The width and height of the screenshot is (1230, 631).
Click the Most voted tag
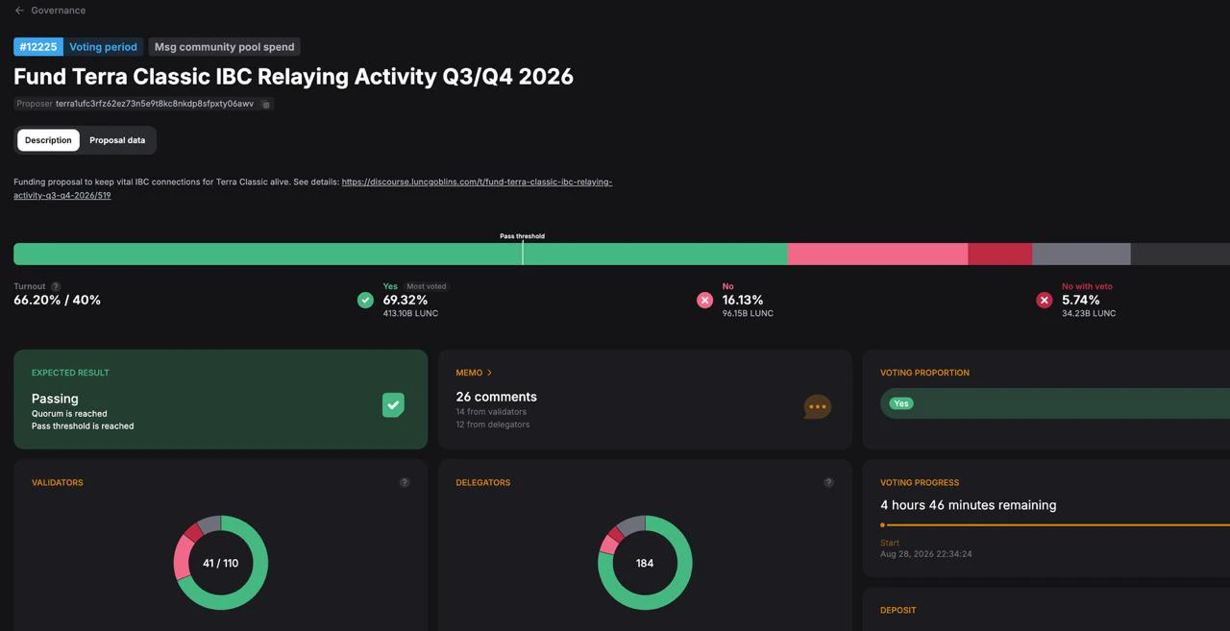coord(426,286)
